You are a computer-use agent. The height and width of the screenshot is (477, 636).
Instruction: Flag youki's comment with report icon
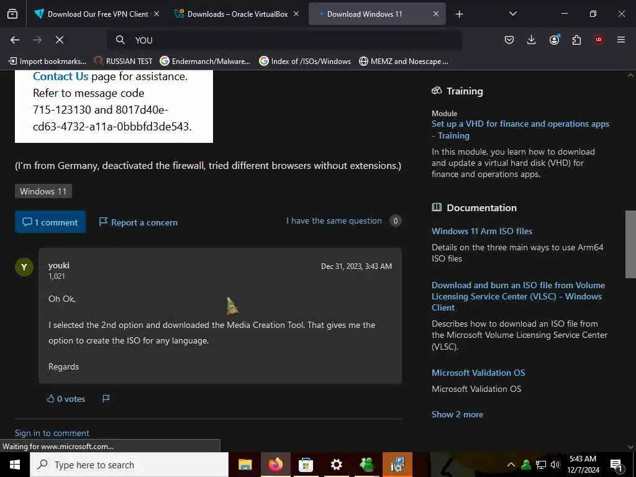[106, 399]
